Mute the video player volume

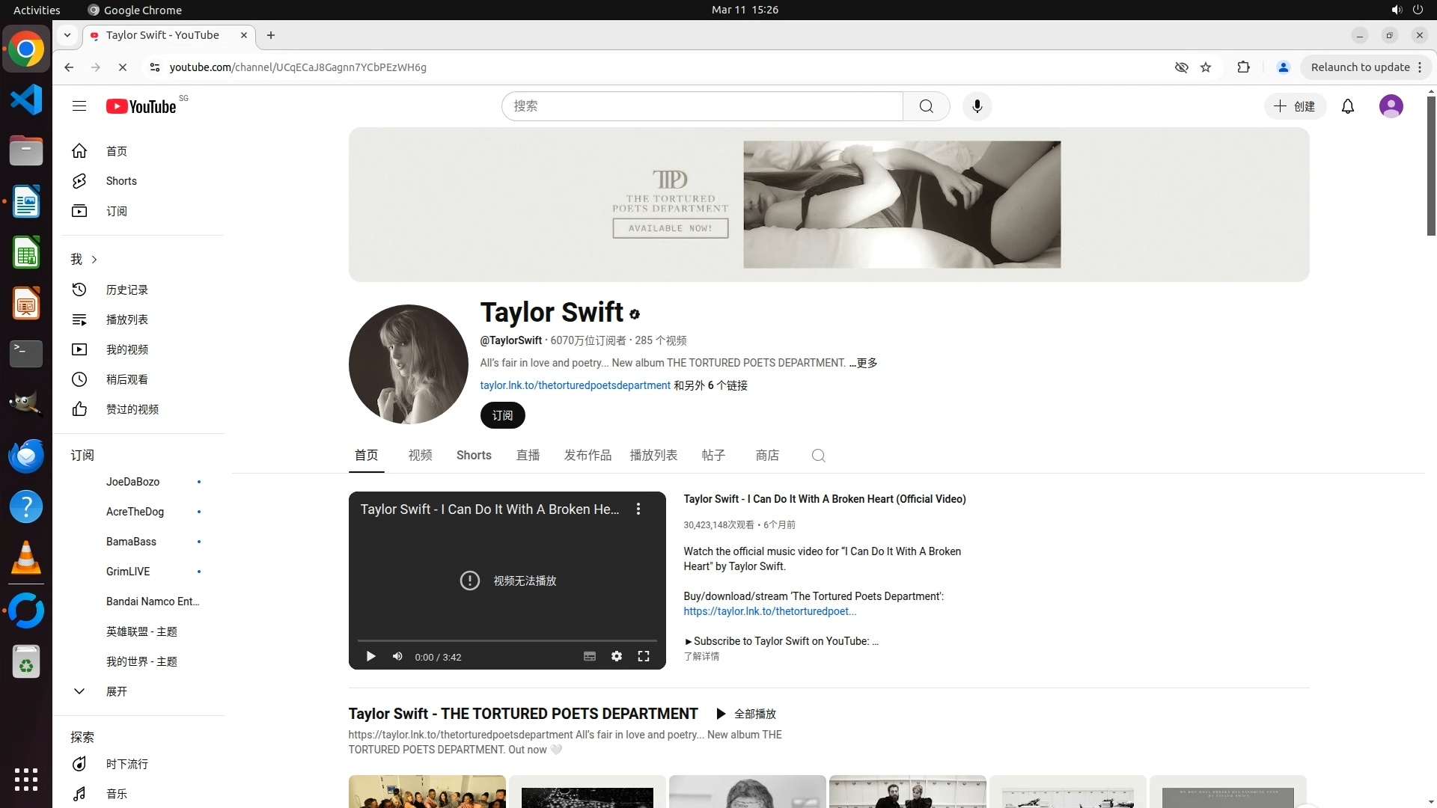pos(397,656)
